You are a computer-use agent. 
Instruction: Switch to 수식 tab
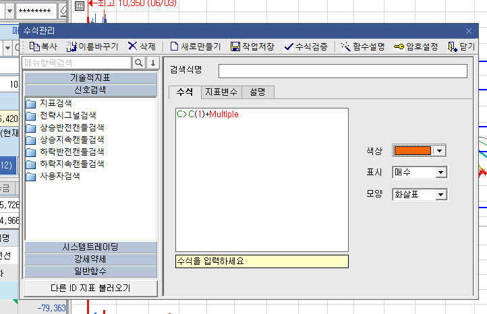(x=185, y=92)
